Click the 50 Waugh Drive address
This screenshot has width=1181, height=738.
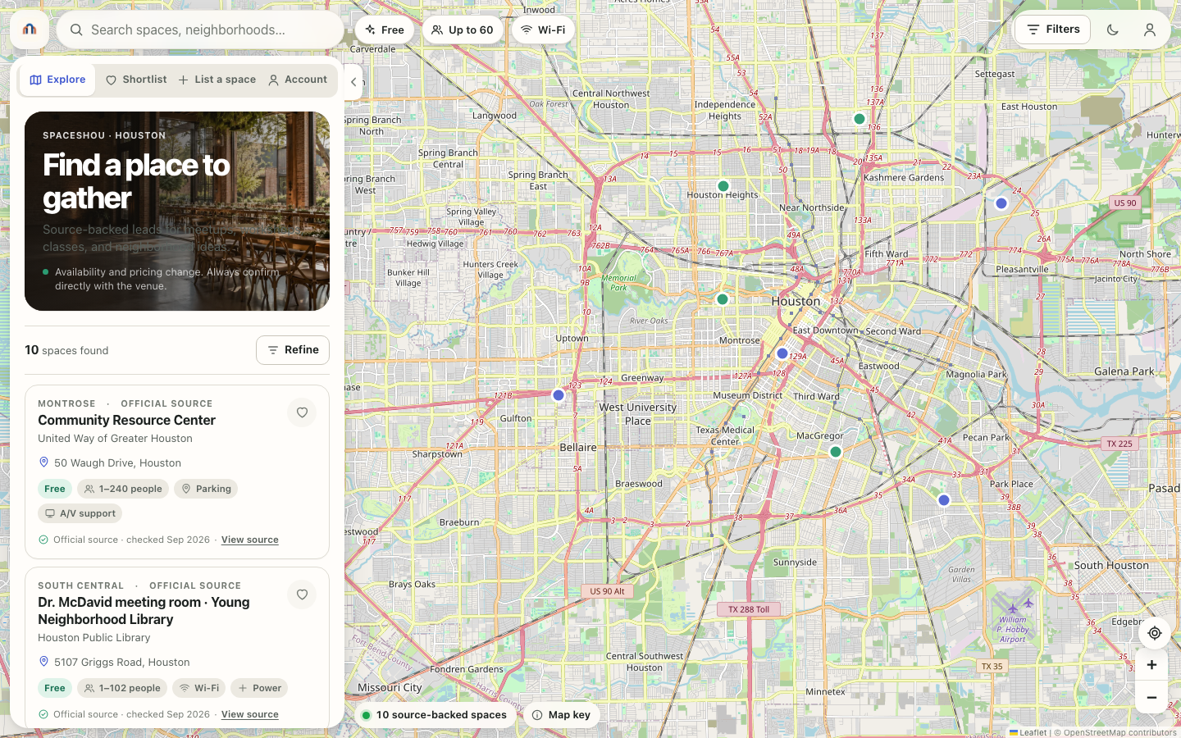[x=117, y=463]
